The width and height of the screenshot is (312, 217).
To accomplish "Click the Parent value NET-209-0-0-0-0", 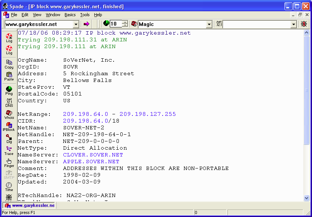I will [91, 141].
